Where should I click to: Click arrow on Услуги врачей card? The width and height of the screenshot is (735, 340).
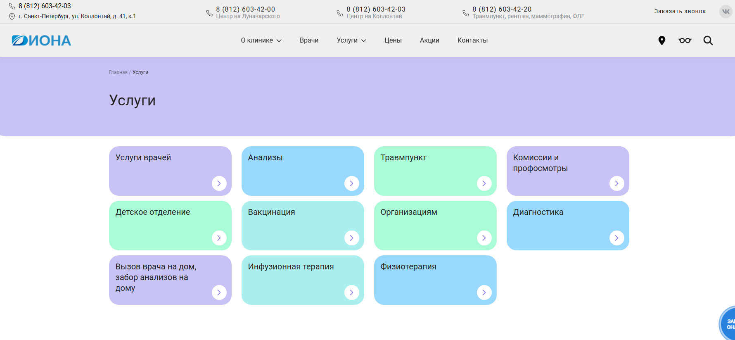(x=219, y=183)
